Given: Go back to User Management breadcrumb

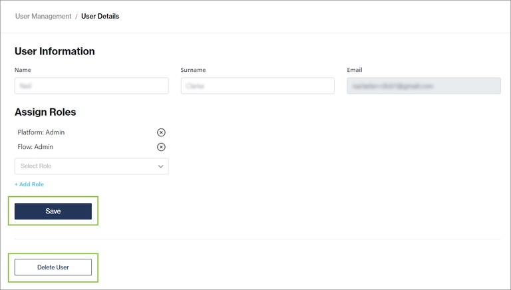Looking at the screenshot, I should pos(43,16).
